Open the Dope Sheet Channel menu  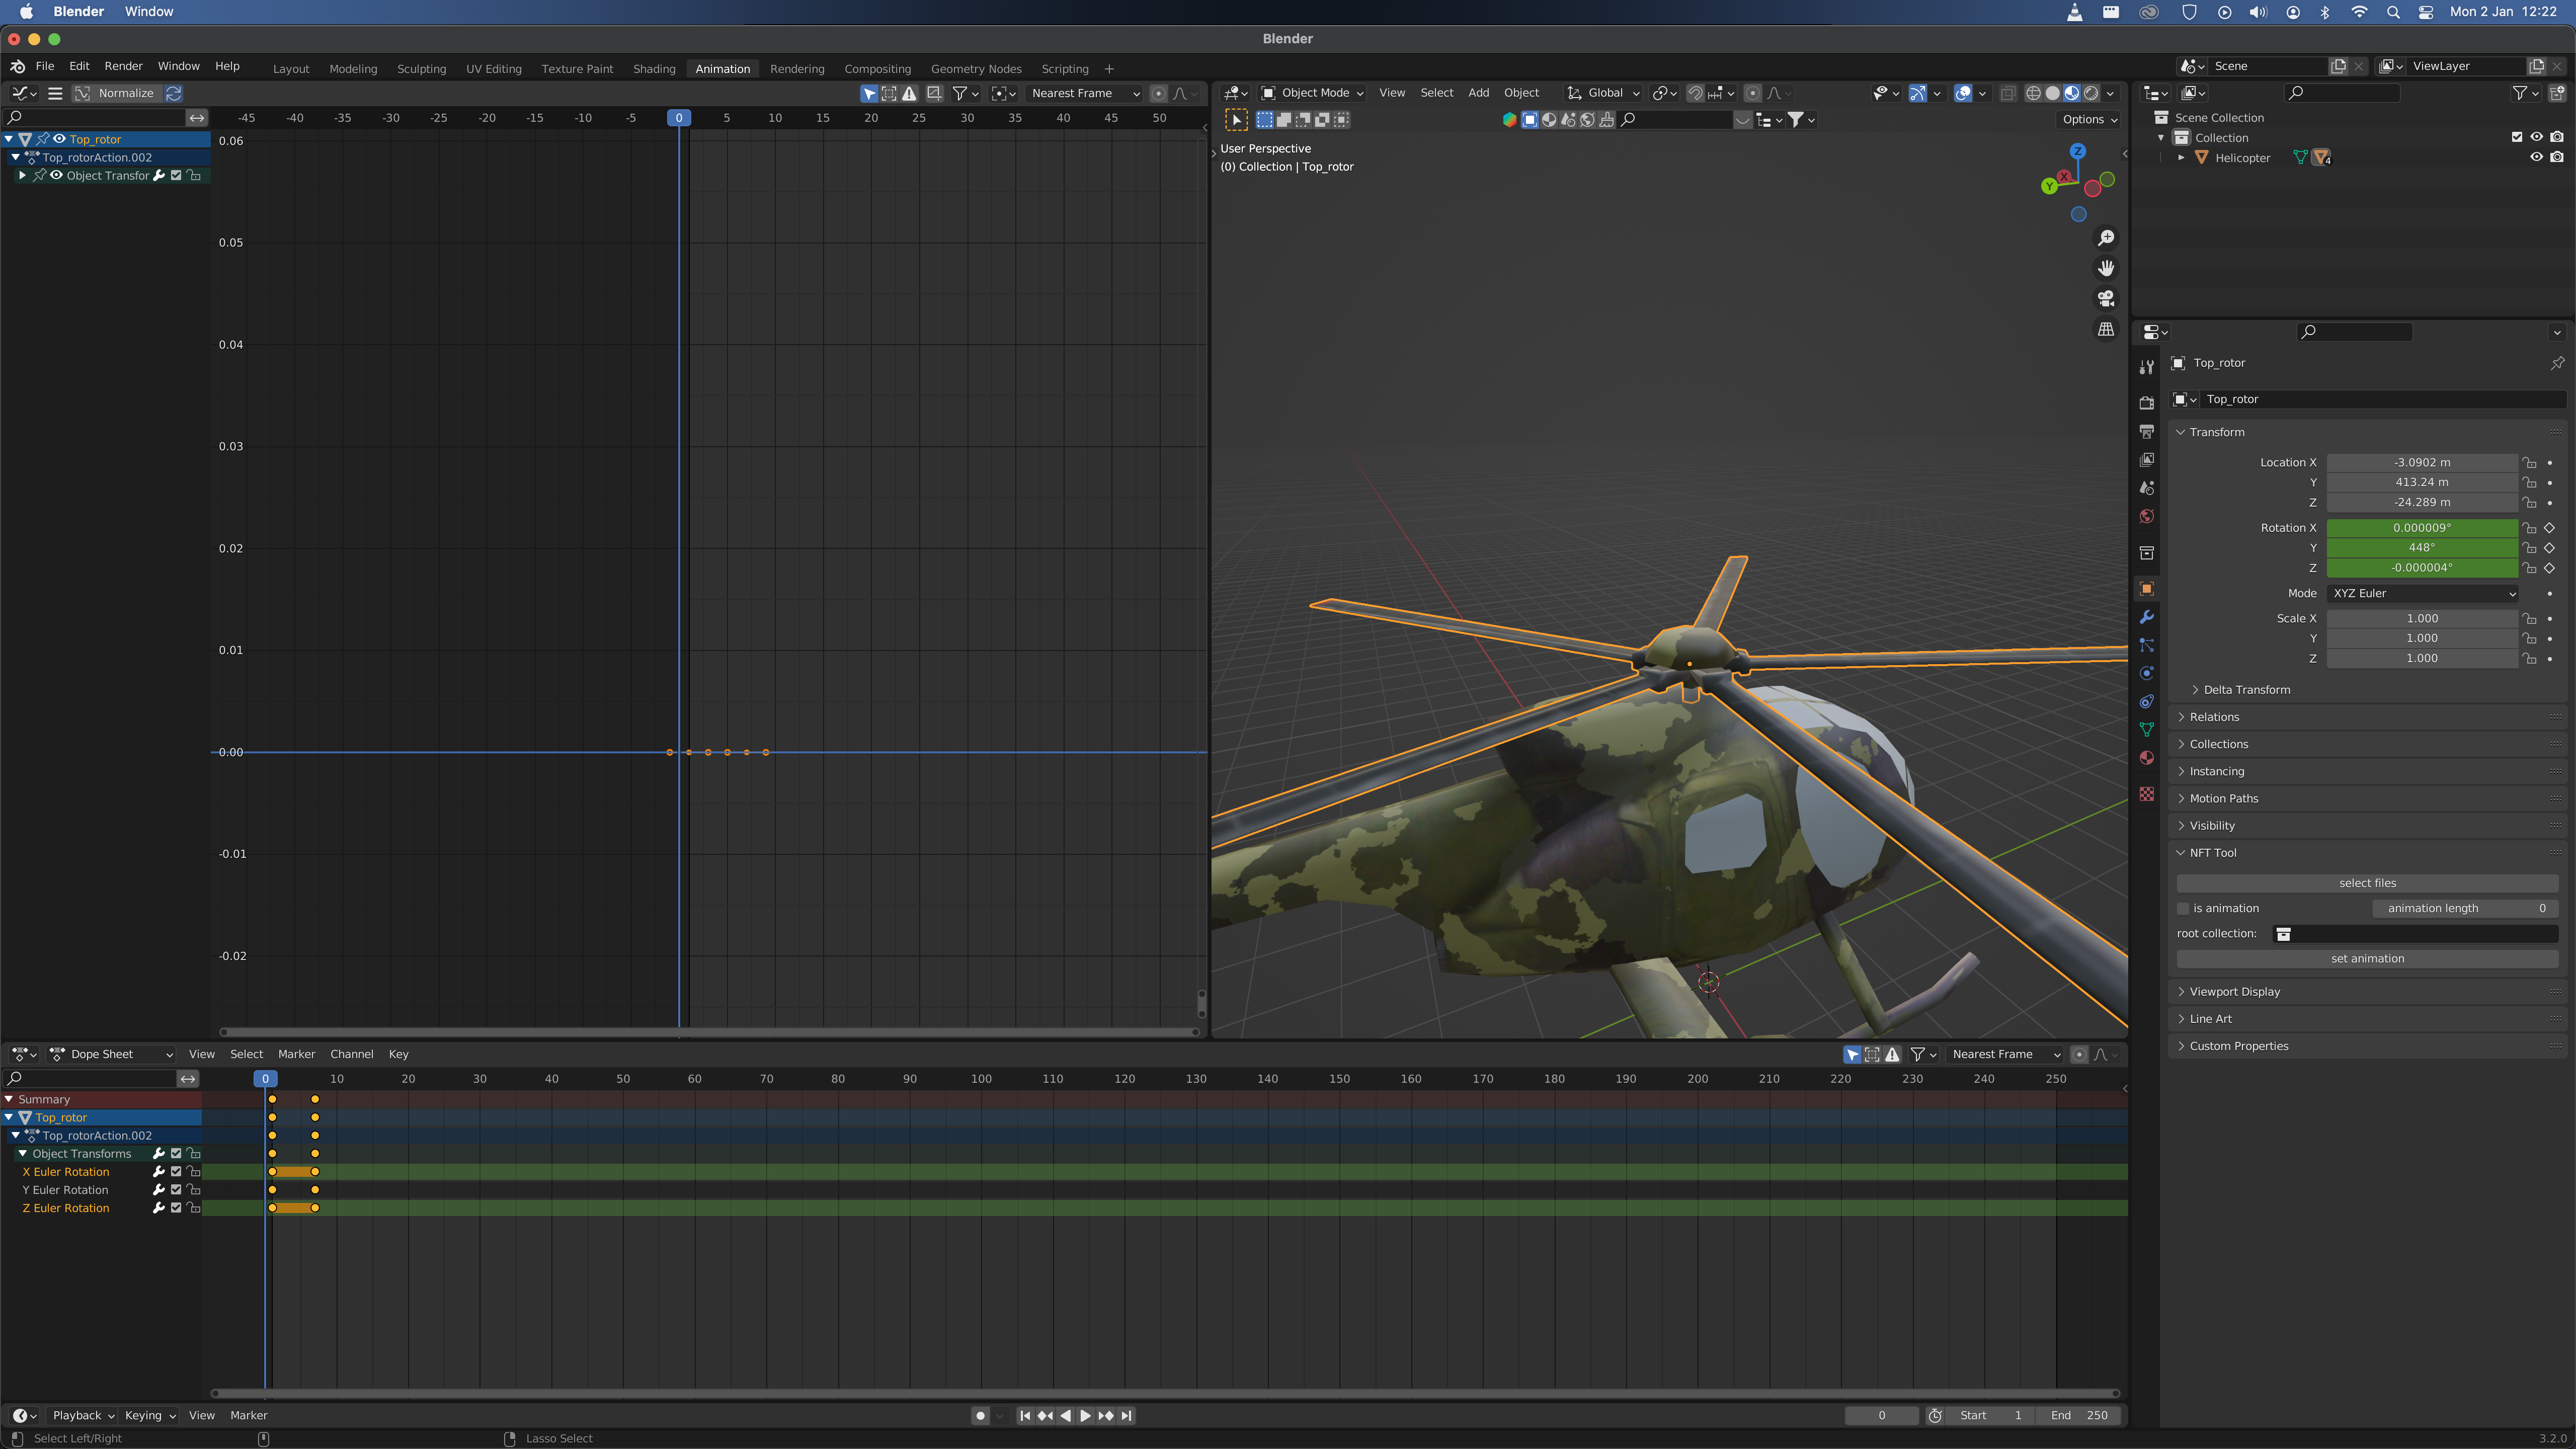(351, 1054)
